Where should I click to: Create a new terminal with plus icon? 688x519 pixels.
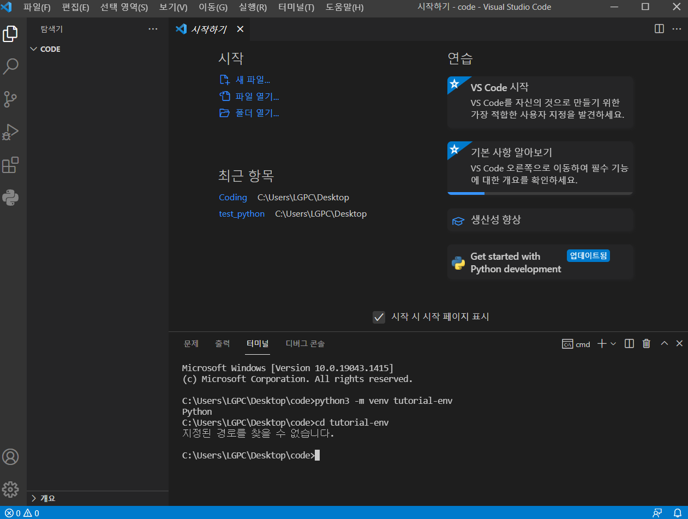[x=602, y=343]
